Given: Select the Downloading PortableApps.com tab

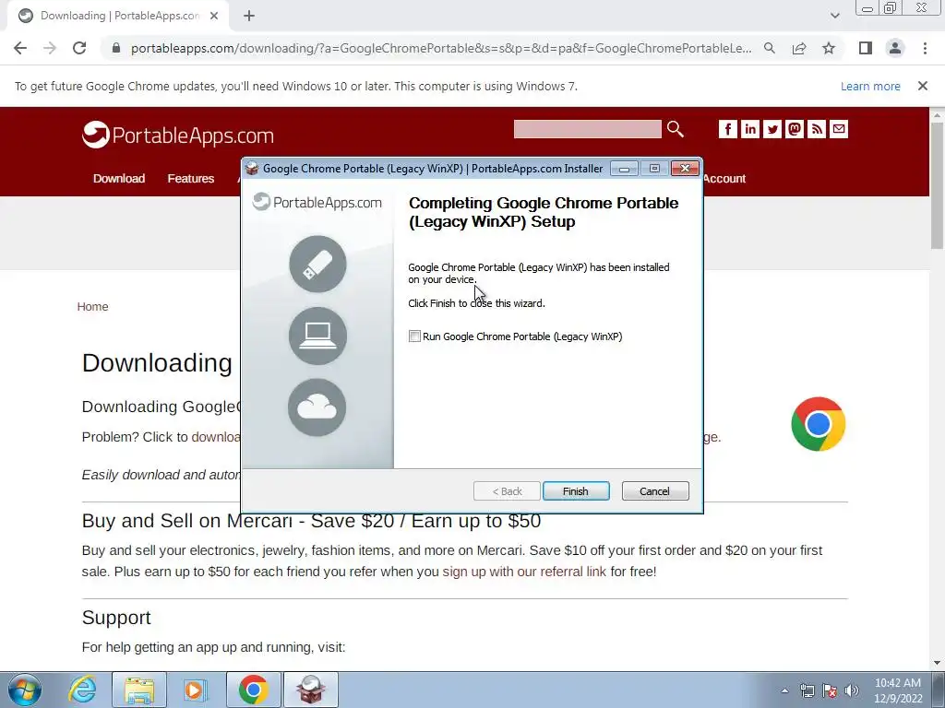Looking at the screenshot, I should pos(119,16).
